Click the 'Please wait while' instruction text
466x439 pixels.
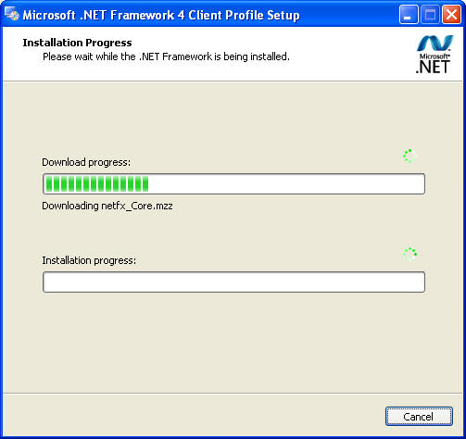(166, 56)
